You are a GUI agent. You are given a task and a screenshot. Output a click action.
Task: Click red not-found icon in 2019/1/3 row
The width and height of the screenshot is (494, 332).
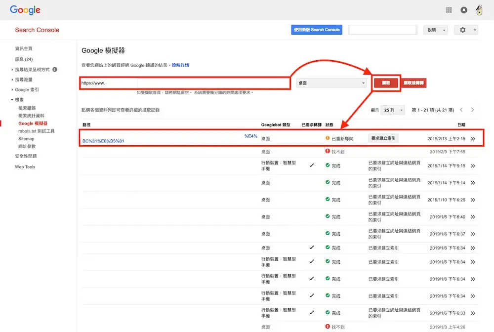(x=328, y=327)
